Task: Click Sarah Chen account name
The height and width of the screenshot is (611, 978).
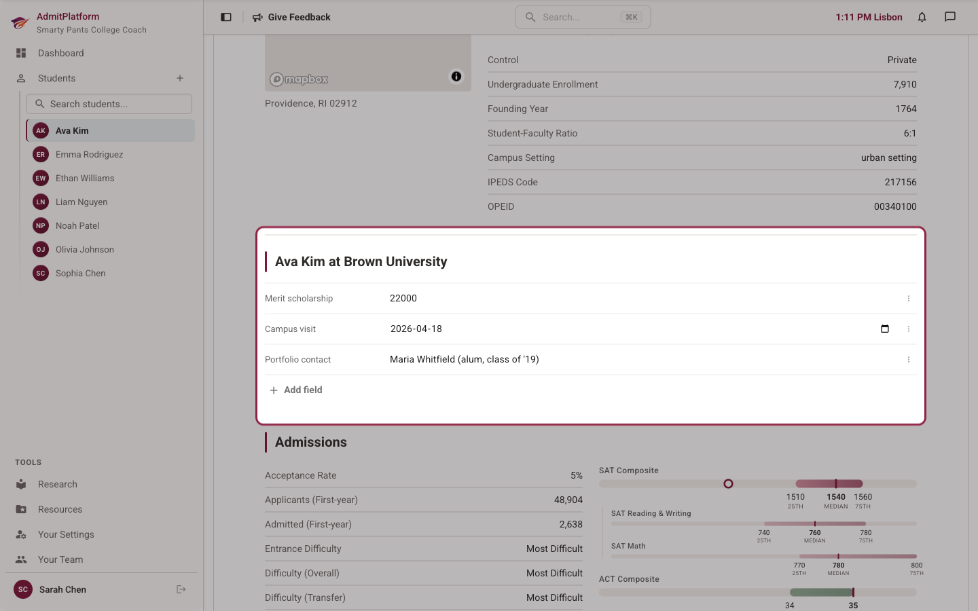Action: [x=62, y=589]
